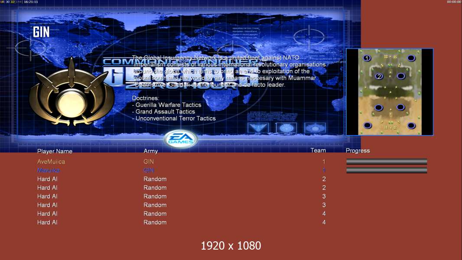The image size is (462, 260).
Task: Click the middle faction insignia box
Action: 286,128
